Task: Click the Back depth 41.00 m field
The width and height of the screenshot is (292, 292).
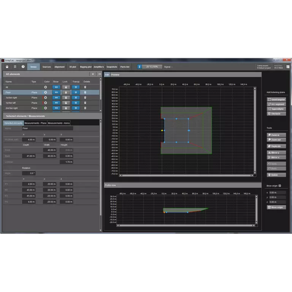Action: pos(29,156)
